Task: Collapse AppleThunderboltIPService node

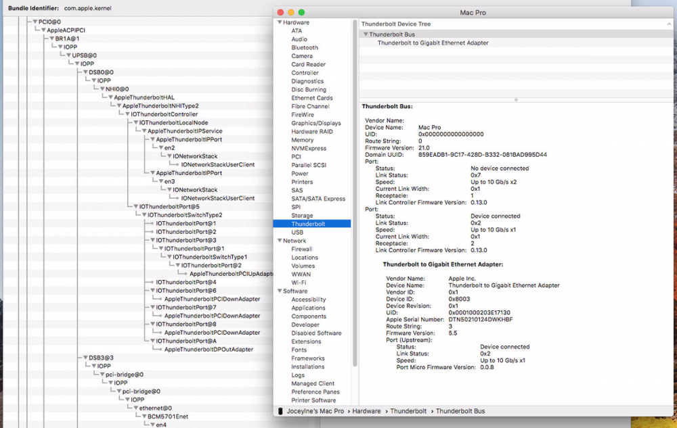Action: [144, 131]
